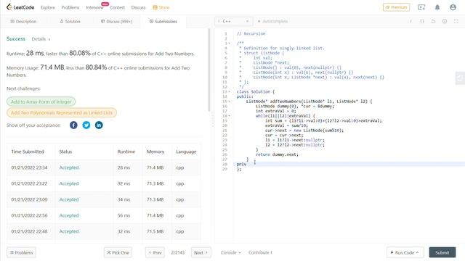The width and height of the screenshot is (465, 261).
Task: Expand the Console panel
Action: tap(231, 252)
